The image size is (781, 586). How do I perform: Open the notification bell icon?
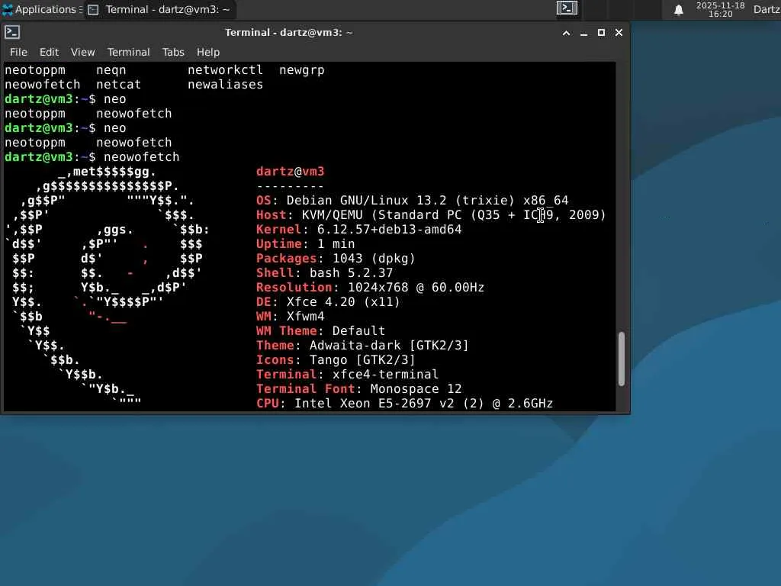coord(678,10)
